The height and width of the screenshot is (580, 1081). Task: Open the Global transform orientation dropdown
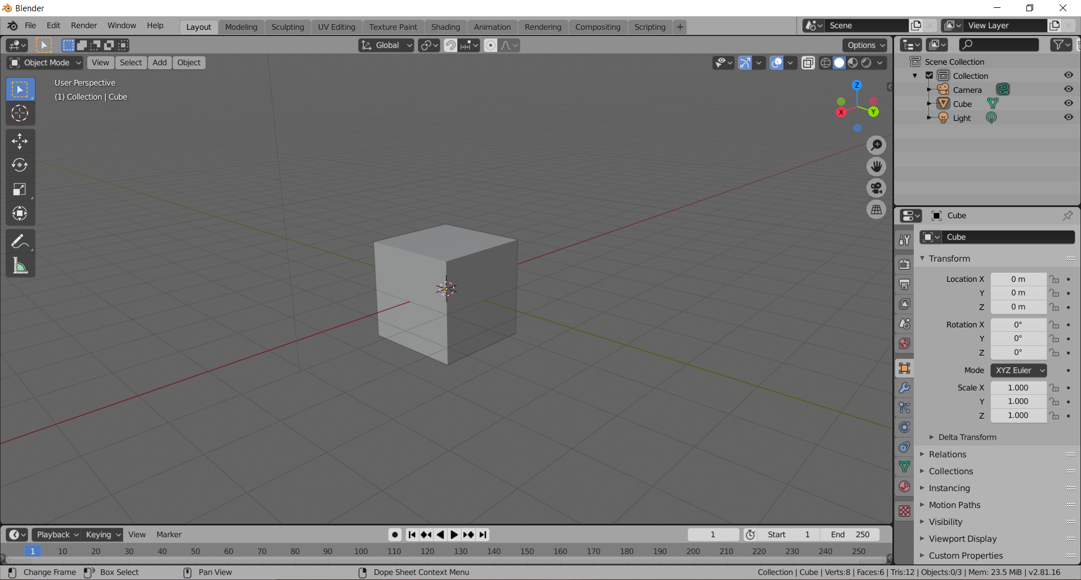coord(386,45)
